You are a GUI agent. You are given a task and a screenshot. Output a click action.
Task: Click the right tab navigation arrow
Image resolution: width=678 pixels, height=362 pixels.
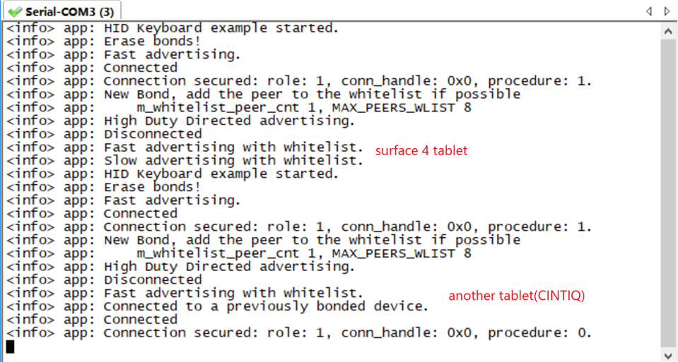pos(667,11)
